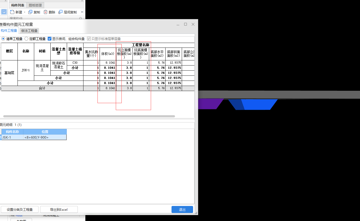Click the blue 退出 button

click(182, 209)
